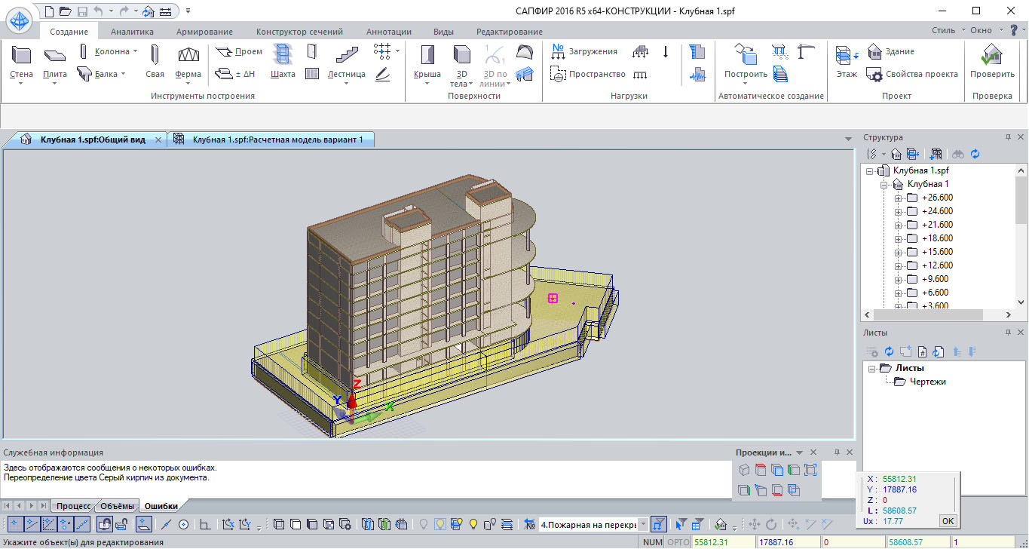Open the Загружения load cases tool
Image resolution: width=1029 pixels, height=549 pixels.
[x=584, y=51]
